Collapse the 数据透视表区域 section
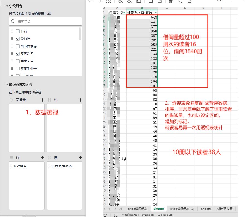The image size is (250, 217). pos(7,85)
